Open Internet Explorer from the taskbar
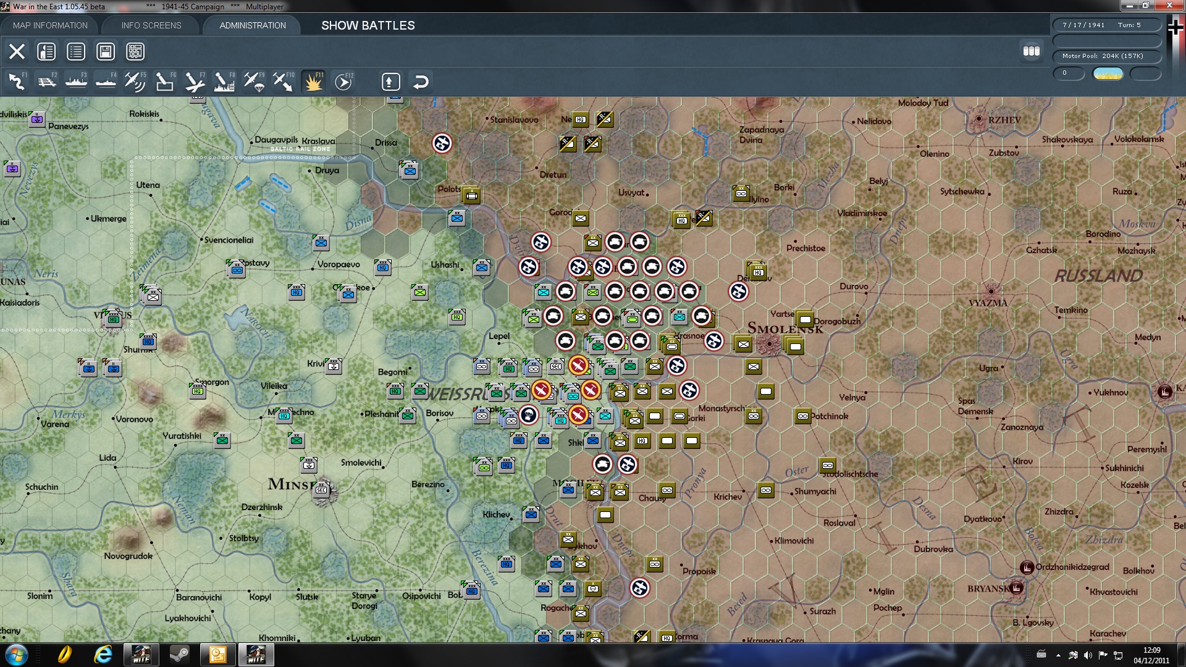 click(x=103, y=655)
